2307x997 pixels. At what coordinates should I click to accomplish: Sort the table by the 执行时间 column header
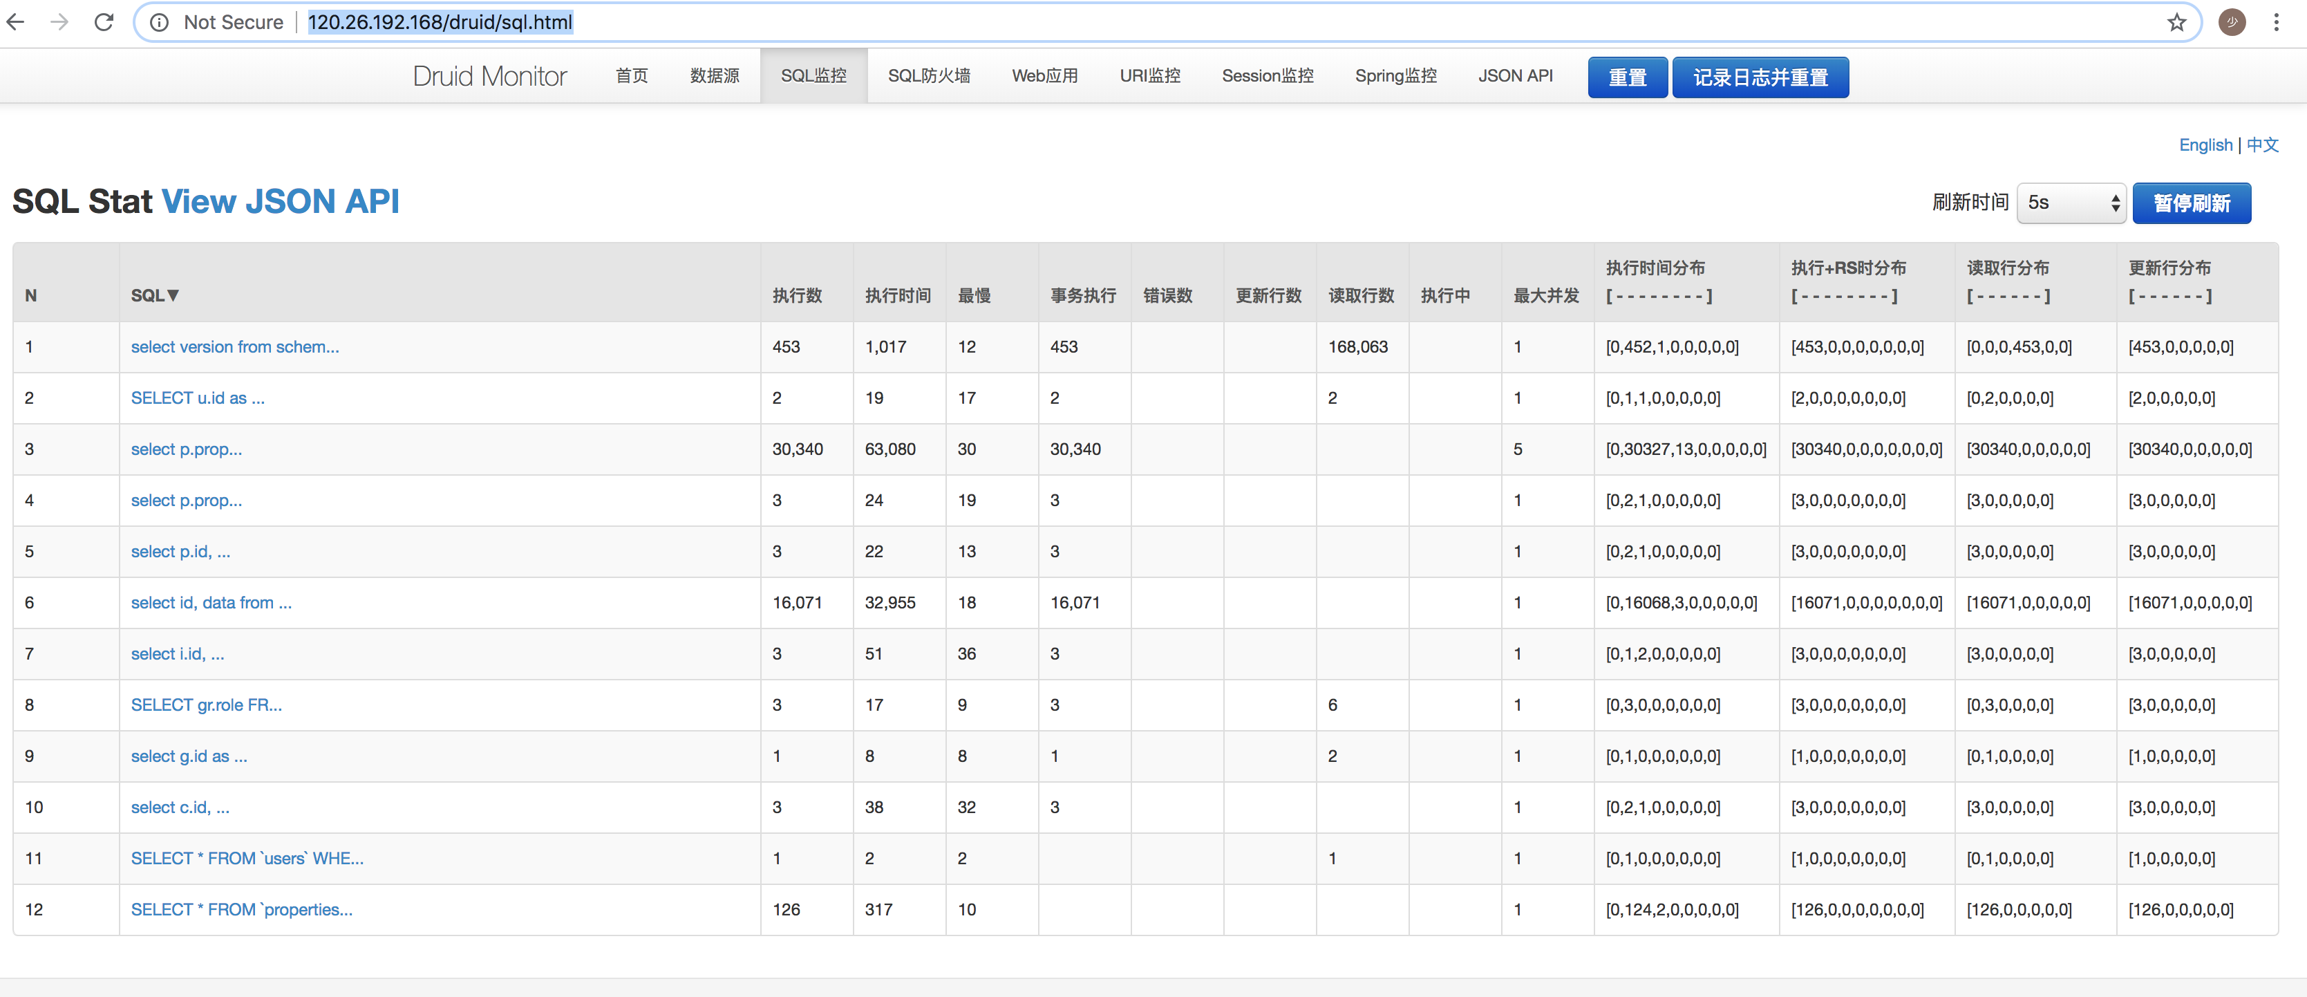[x=897, y=296]
